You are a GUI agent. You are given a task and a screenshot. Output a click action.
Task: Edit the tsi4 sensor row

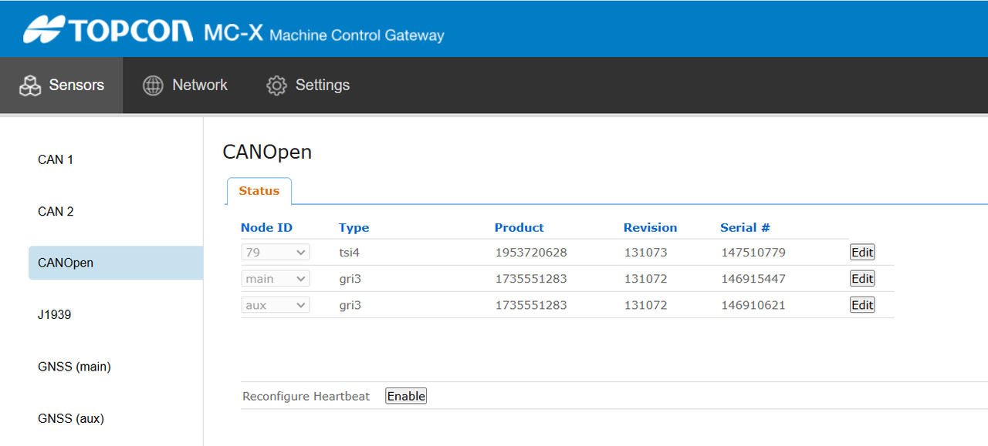tap(861, 253)
